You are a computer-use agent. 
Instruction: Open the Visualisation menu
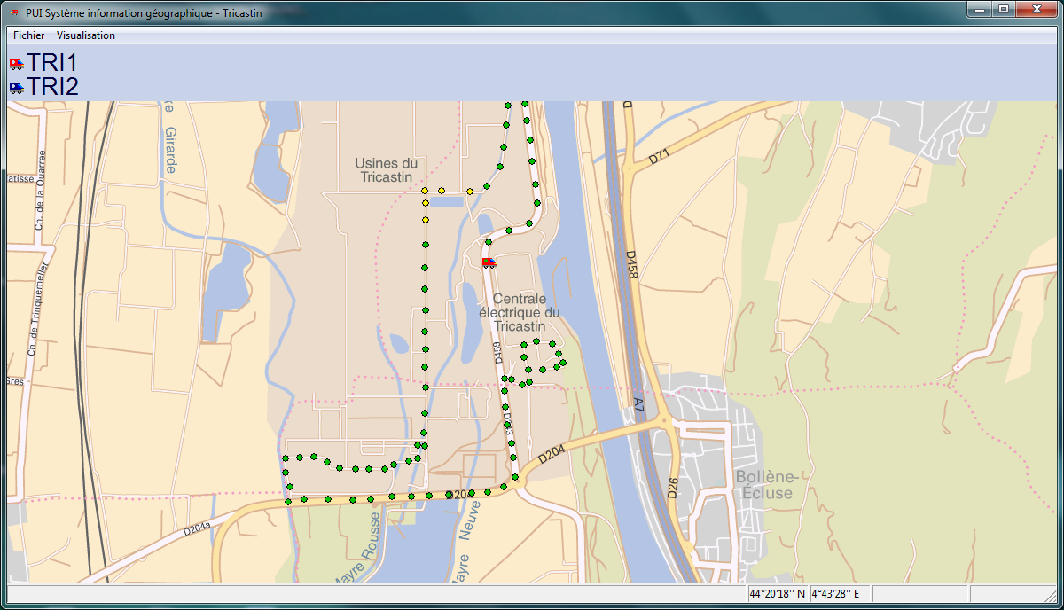tap(86, 35)
